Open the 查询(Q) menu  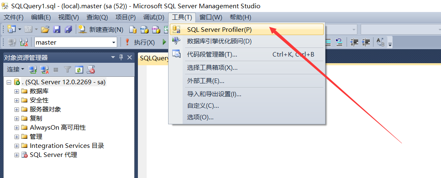point(97,17)
